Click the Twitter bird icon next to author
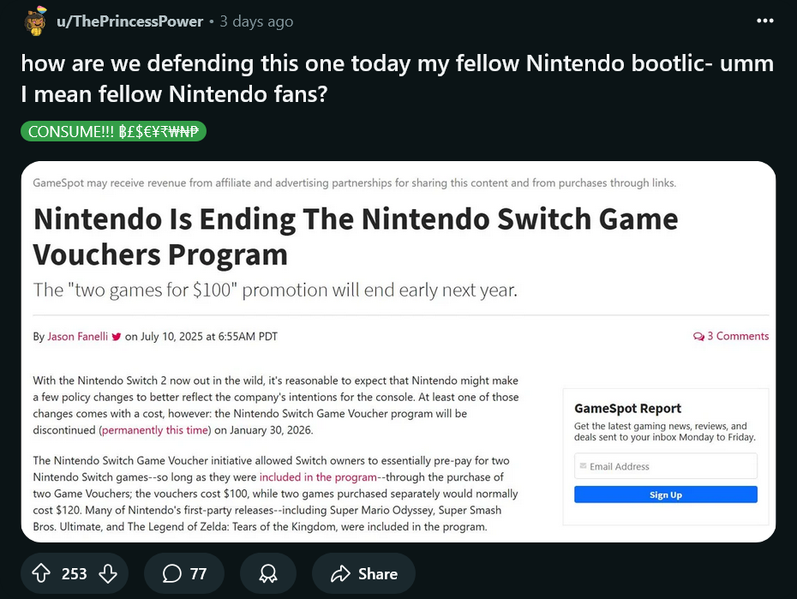 tap(117, 336)
